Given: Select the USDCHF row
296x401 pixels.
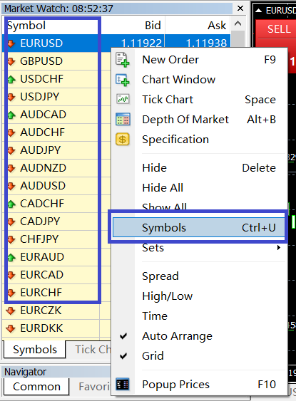Looking at the screenshot, I should pyautogui.click(x=56, y=79).
